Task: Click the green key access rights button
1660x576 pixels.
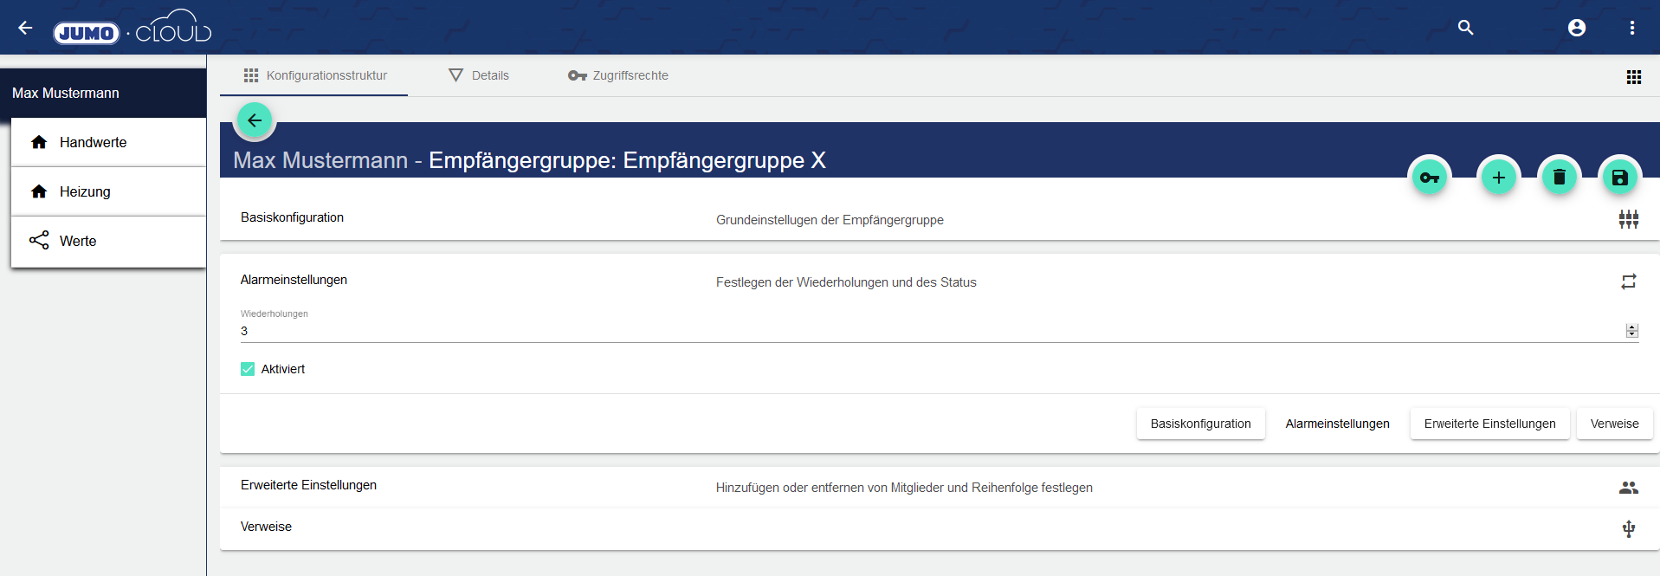Action: tap(1430, 178)
